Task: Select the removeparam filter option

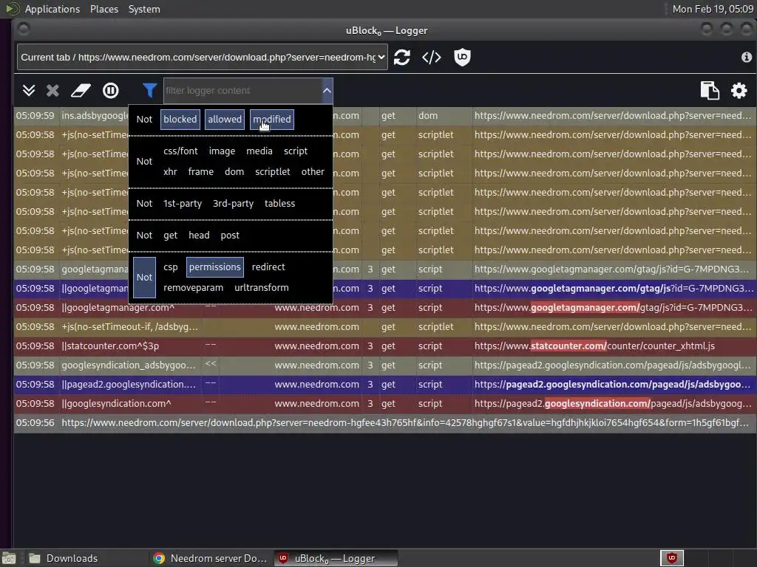Action: coord(193,288)
